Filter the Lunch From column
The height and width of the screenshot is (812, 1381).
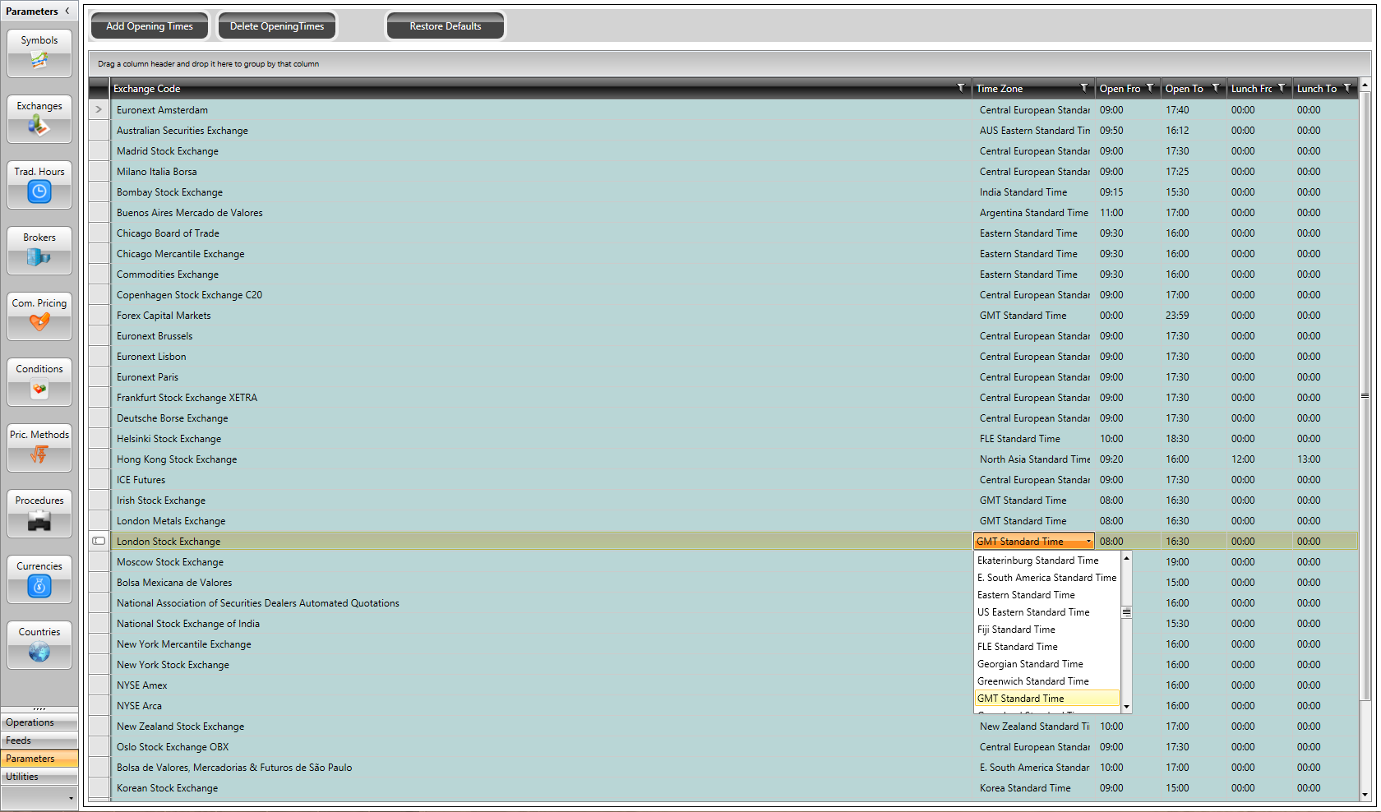(x=1282, y=88)
